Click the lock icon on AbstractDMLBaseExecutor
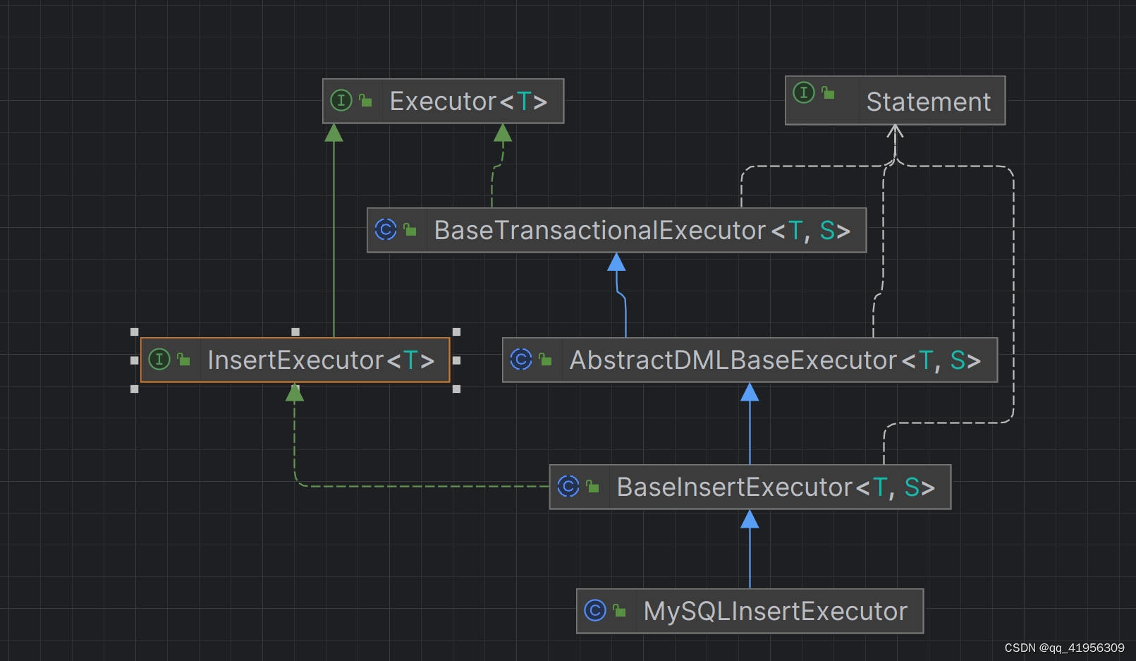This screenshot has height=661, width=1136. coord(545,359)
